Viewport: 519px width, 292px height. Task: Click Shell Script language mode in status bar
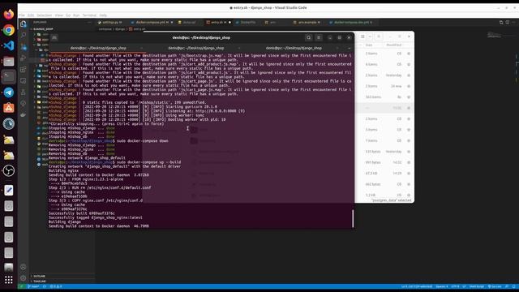coord(477,286)
